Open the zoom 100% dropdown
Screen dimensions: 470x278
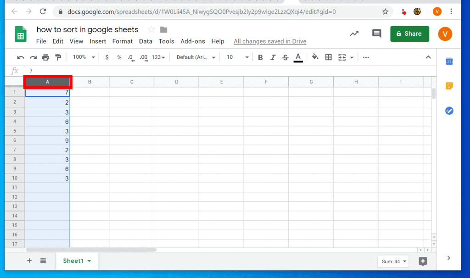(84, 57)
